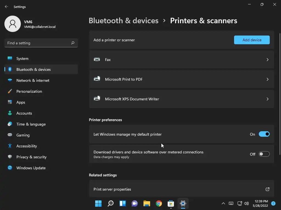Click the Accounts person icon in the sidebar
This screenshot has height=210, width=281.
[x=10, y=113]
